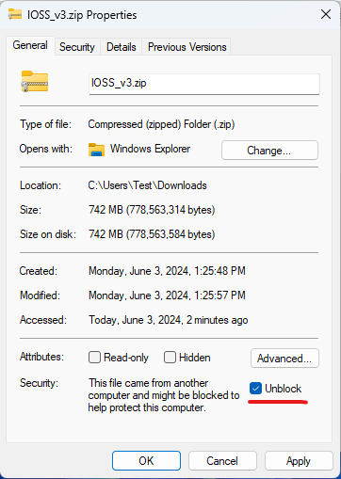Uncheck the Unblock security checkbox
This screenshot has width=341, height=479.
point(255,389)
